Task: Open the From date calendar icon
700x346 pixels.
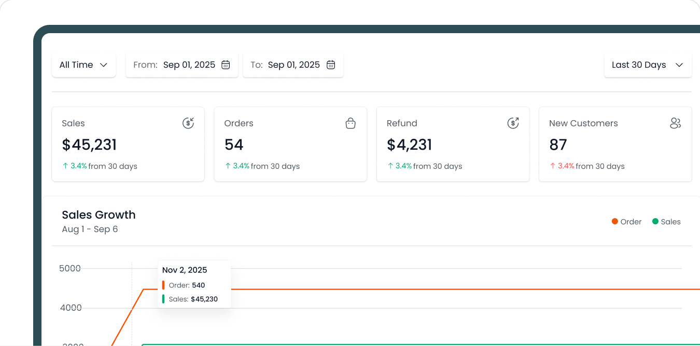Action: tap(226, 65)
